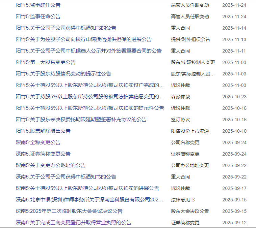The width and height of the screenshot is (256, 228).
Task: Open 阳竹5:监事辞任公告 announcement
Action: click(38, 5)
